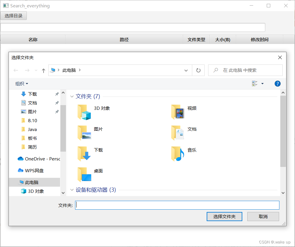295x247 pixels.
Task: Unpin 下载 from Quick Access
Action: 57,94
